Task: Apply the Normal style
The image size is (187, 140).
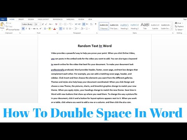Action: tap(104, 26)
